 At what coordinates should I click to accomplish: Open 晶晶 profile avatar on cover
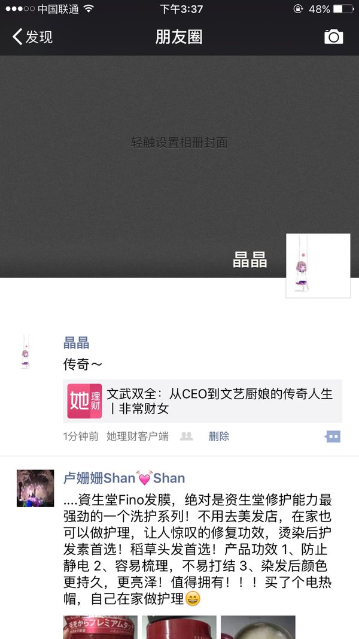[x=318, y=266]
